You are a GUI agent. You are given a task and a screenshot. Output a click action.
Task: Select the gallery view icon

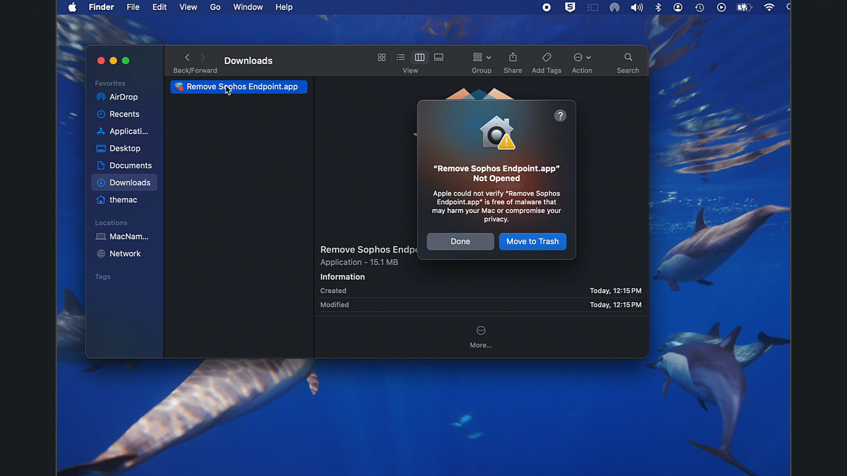pos(439,58)
